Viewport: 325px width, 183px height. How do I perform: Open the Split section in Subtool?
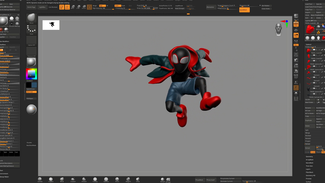click(x=307, y=130)
